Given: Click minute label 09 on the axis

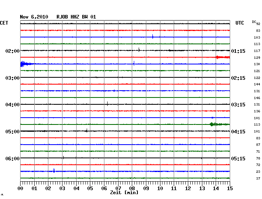Looking at the screenshot, I should (146, 189).
